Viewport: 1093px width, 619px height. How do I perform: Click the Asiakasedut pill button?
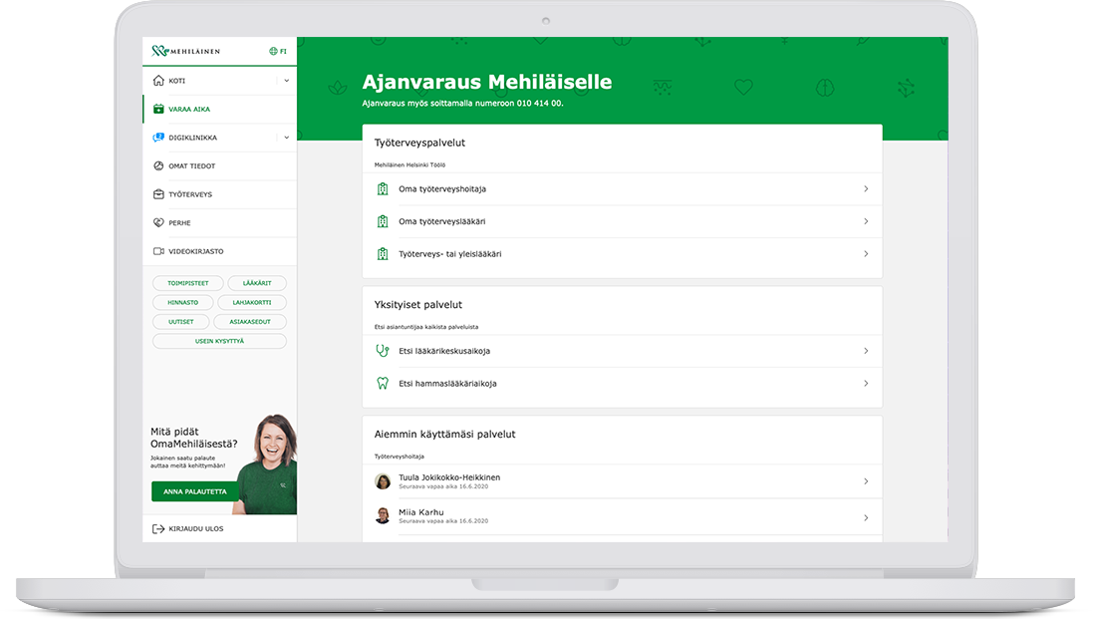point(249,322)
